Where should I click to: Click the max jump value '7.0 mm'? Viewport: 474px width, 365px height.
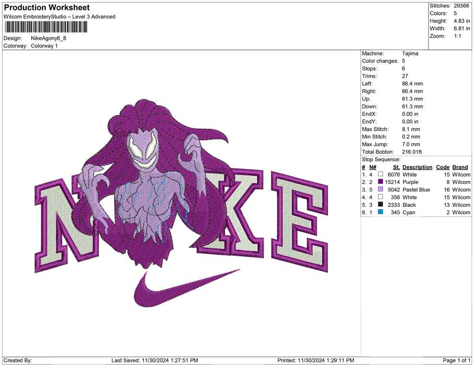coord(411,144)
